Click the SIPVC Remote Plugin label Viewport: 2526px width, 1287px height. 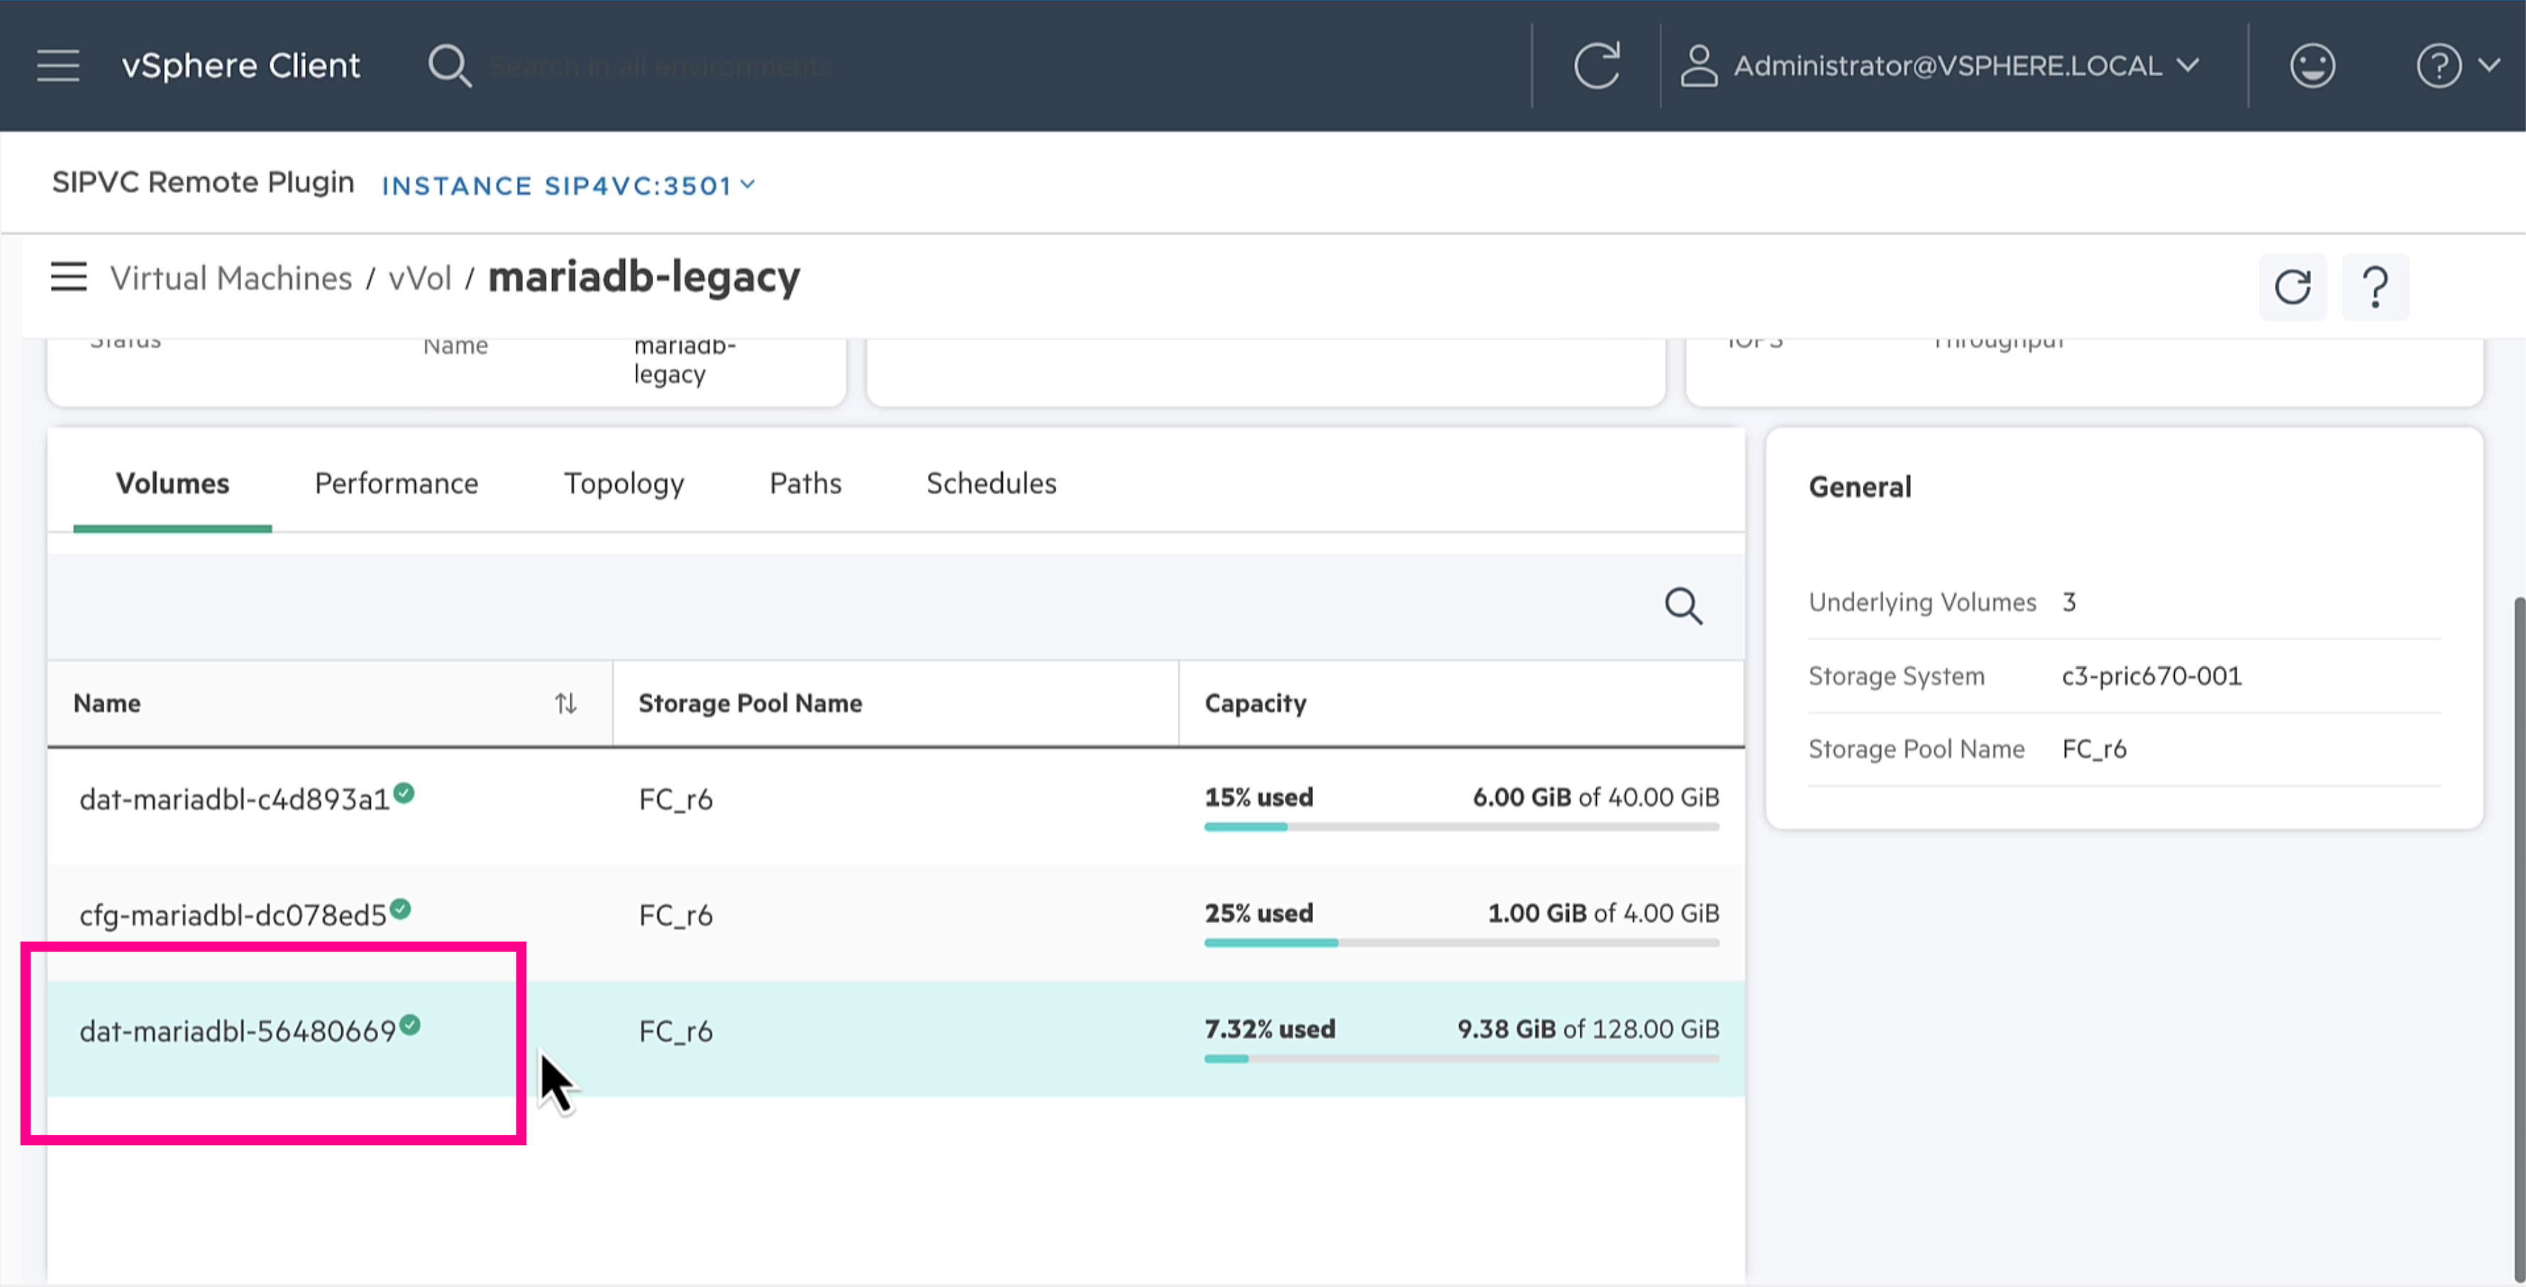203,182
